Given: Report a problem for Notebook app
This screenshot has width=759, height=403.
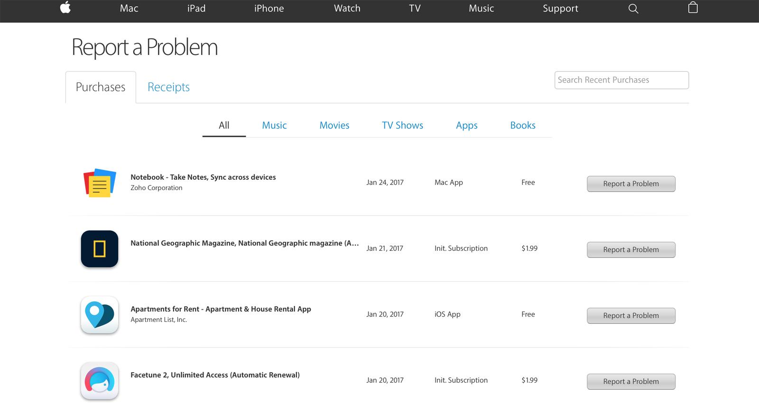Looking at the screenshot, I should point(630,184).
